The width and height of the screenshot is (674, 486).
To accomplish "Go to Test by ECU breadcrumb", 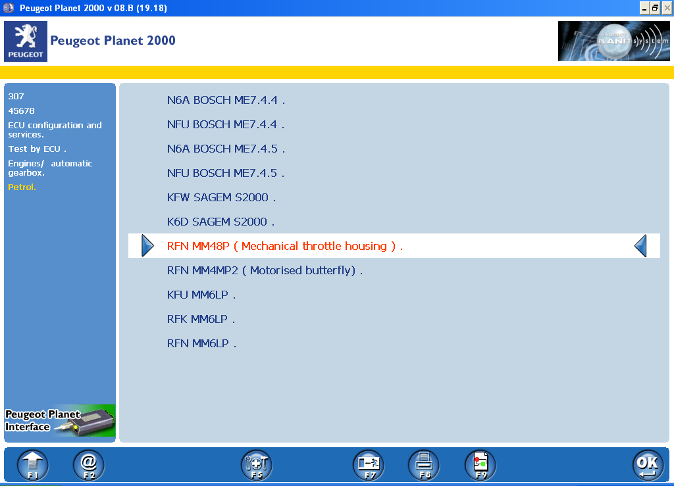I will (37, 149).
